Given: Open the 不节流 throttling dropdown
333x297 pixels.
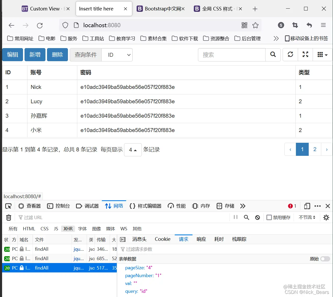Looking at the screenshot, I should pyautogui.click(x=307, y=218).
